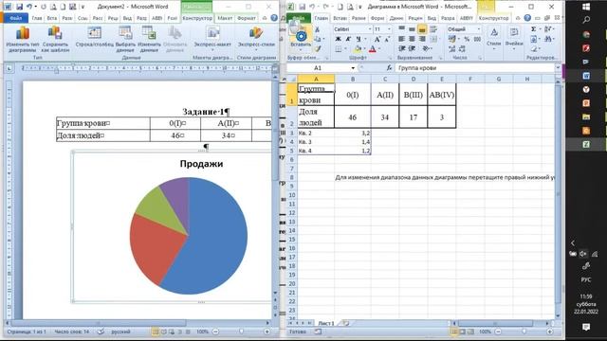Open Стили dropdown in Excel
Viewport: 607px width, 341px height.
click(493, 39)
